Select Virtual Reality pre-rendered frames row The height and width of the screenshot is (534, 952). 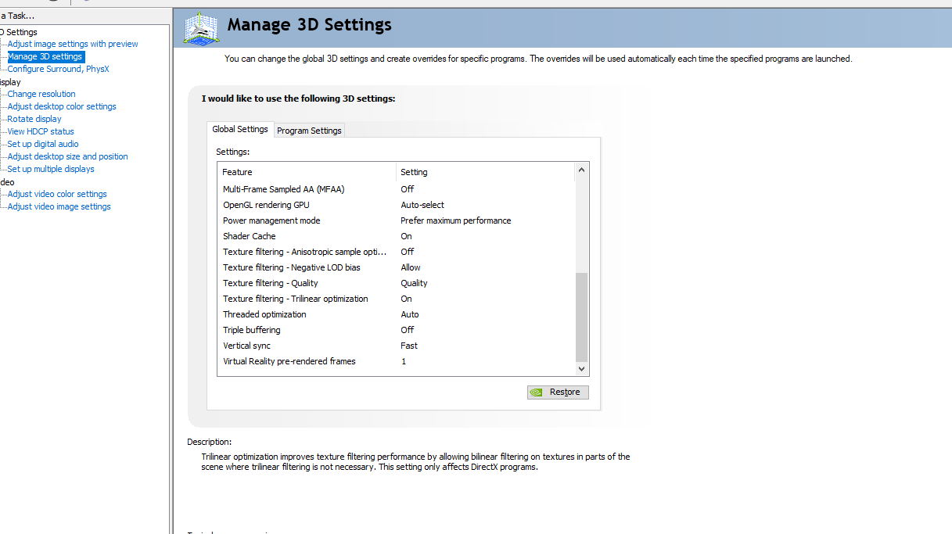[396, 361]
